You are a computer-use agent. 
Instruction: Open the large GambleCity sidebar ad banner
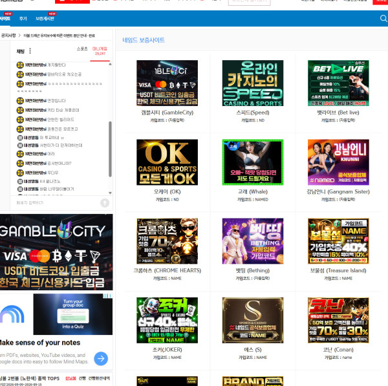coord(56,252)
